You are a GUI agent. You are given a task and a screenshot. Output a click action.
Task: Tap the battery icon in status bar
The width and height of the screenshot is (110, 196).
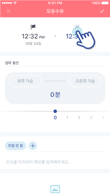(105, 3)
